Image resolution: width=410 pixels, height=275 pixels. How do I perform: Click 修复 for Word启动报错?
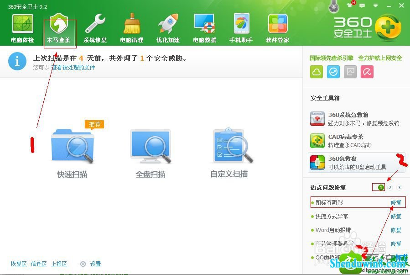pos(396,230)
